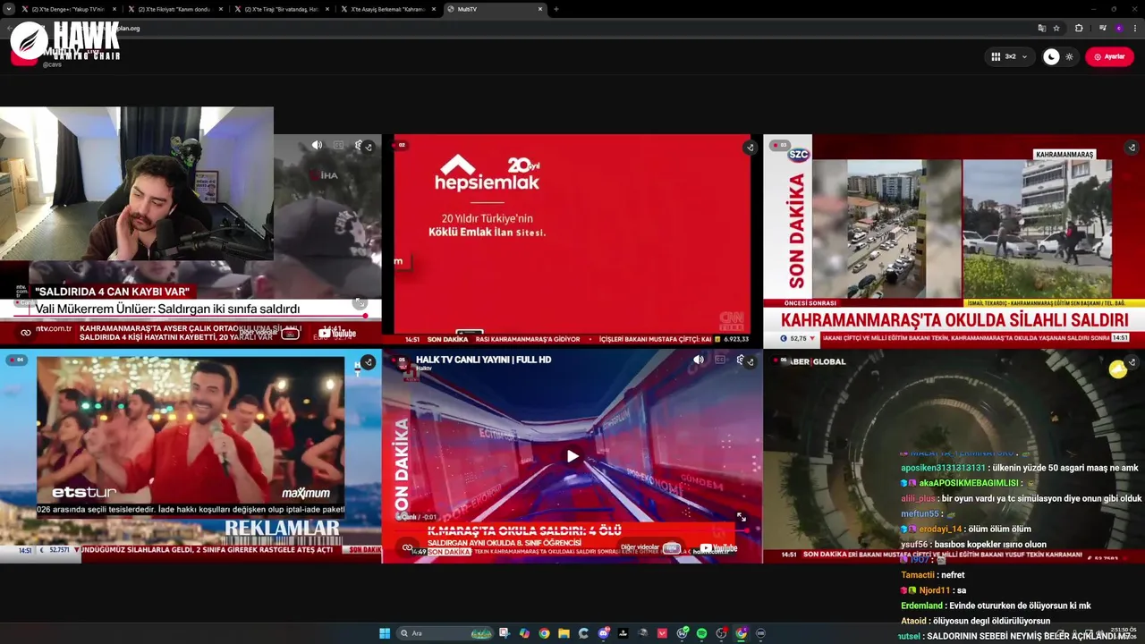This screenshot has height=644, width=1145.
Task: Toggle captions on the NTV stream
Action: click(x=338, y=145)
